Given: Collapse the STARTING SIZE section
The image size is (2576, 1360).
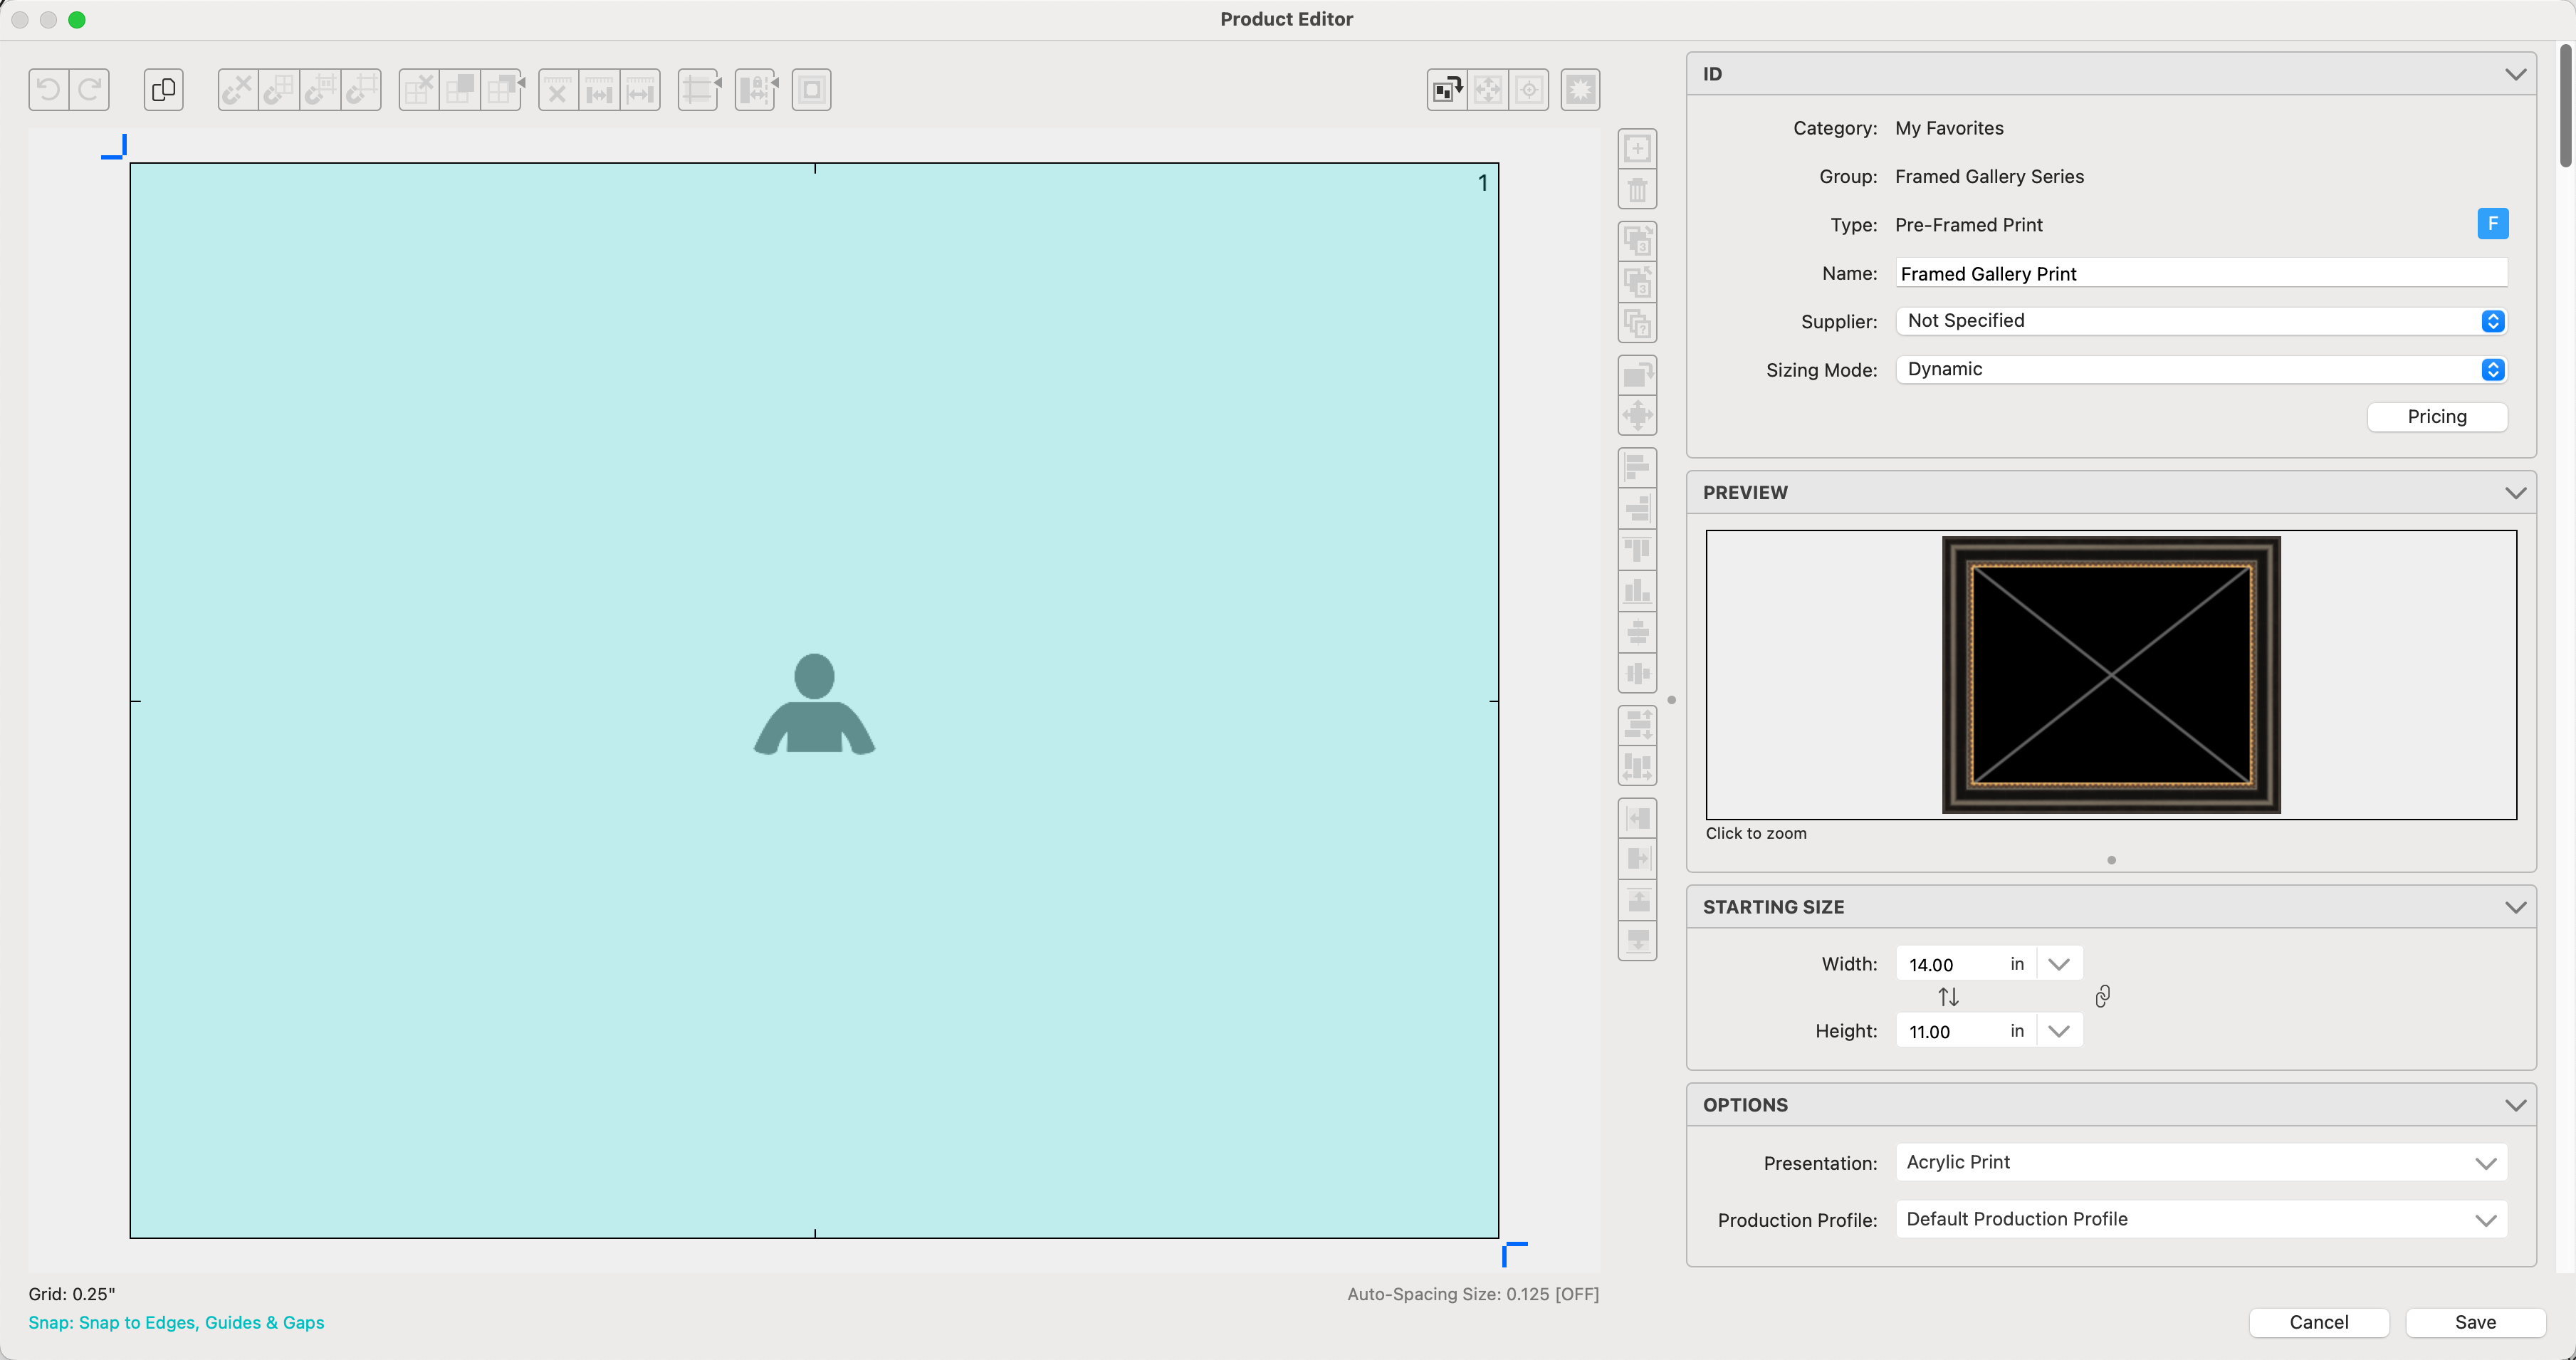Looking at the screenshot, I should pos(2515,907).
